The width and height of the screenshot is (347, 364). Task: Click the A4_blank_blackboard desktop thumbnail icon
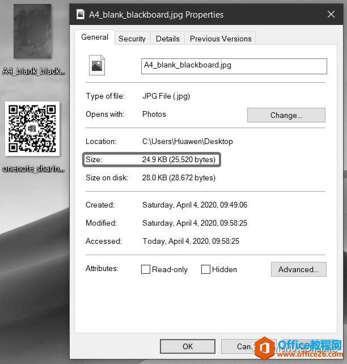click(32, 31)
